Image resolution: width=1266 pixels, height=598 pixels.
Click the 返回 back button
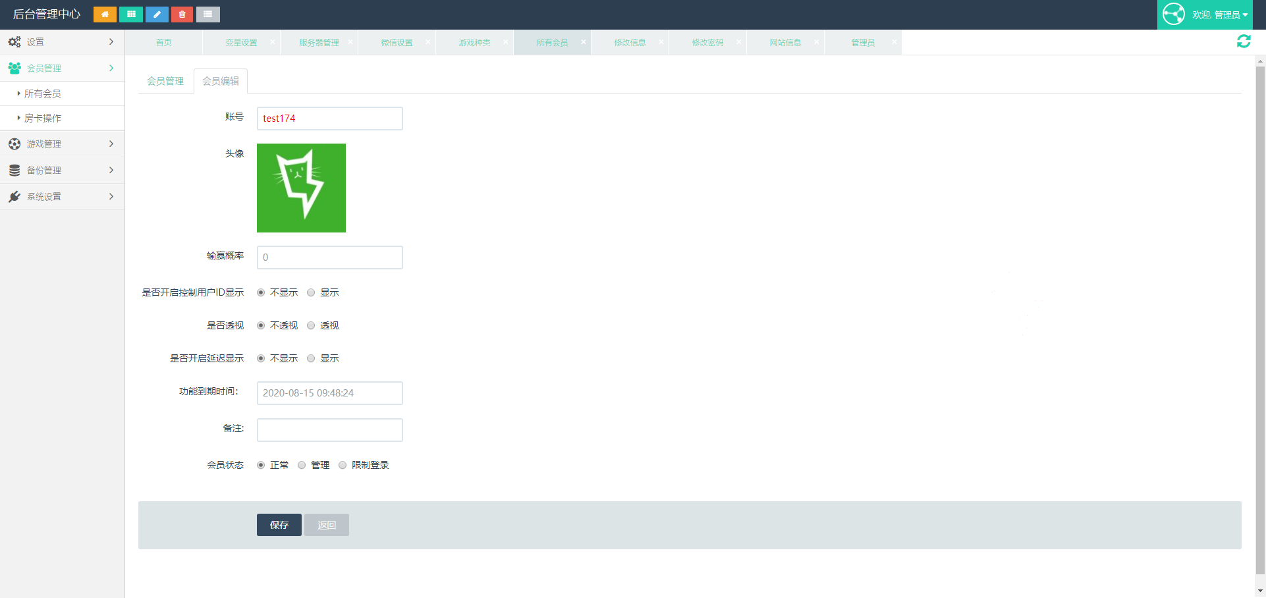pos(327,525)
